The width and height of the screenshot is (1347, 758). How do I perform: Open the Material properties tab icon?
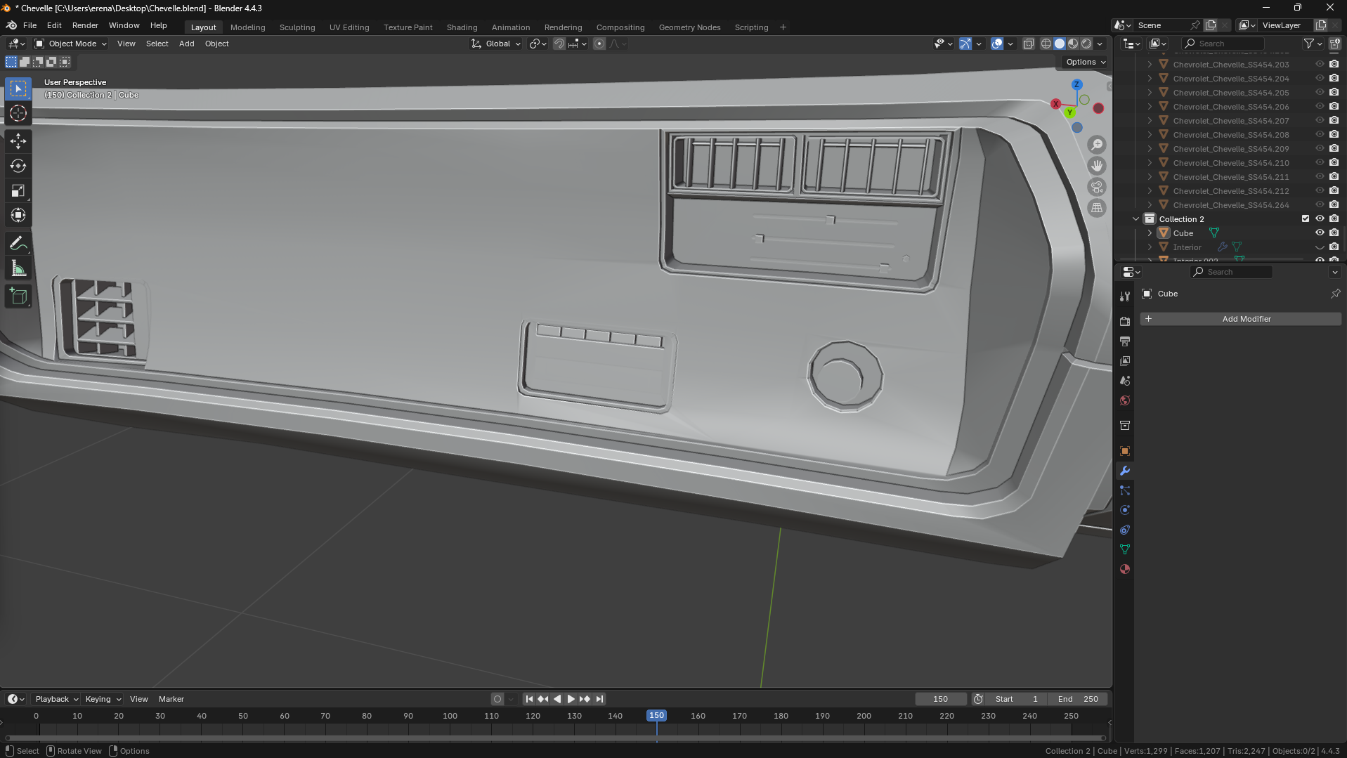1125,569
